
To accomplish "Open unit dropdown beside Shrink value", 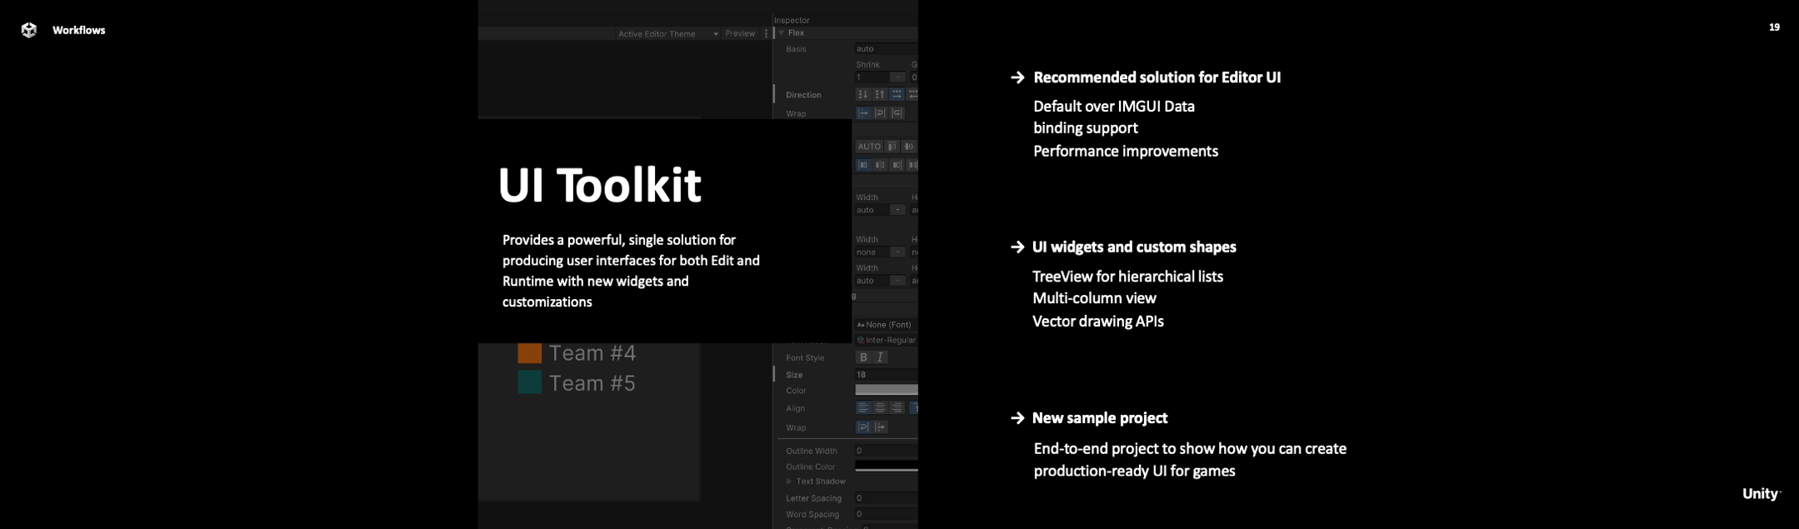I will (897, 77).
